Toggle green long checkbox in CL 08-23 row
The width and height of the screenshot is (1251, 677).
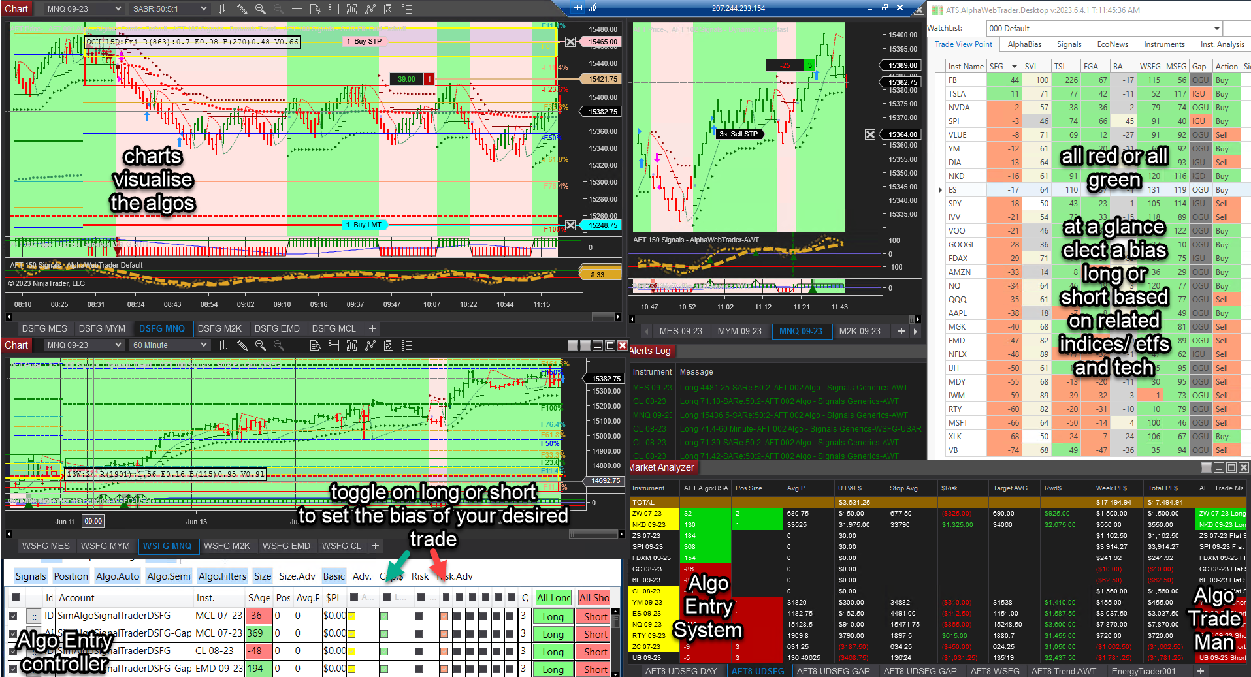coord(384,652)
